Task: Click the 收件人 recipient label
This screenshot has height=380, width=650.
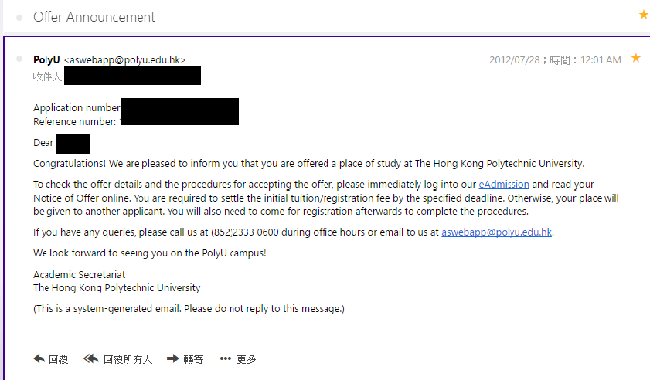Action: point(47,76)
